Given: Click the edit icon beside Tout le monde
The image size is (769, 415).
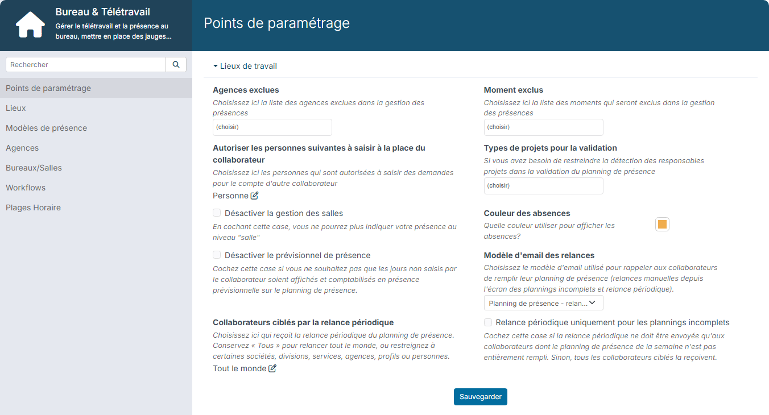Looking at the screenshot, I should tap(272, 368).
